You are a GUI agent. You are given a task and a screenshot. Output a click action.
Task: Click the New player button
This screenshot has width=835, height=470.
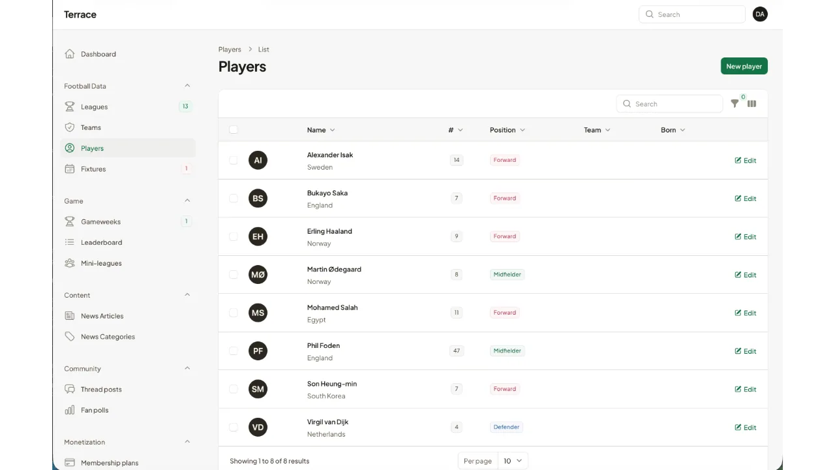pos(744,66)
